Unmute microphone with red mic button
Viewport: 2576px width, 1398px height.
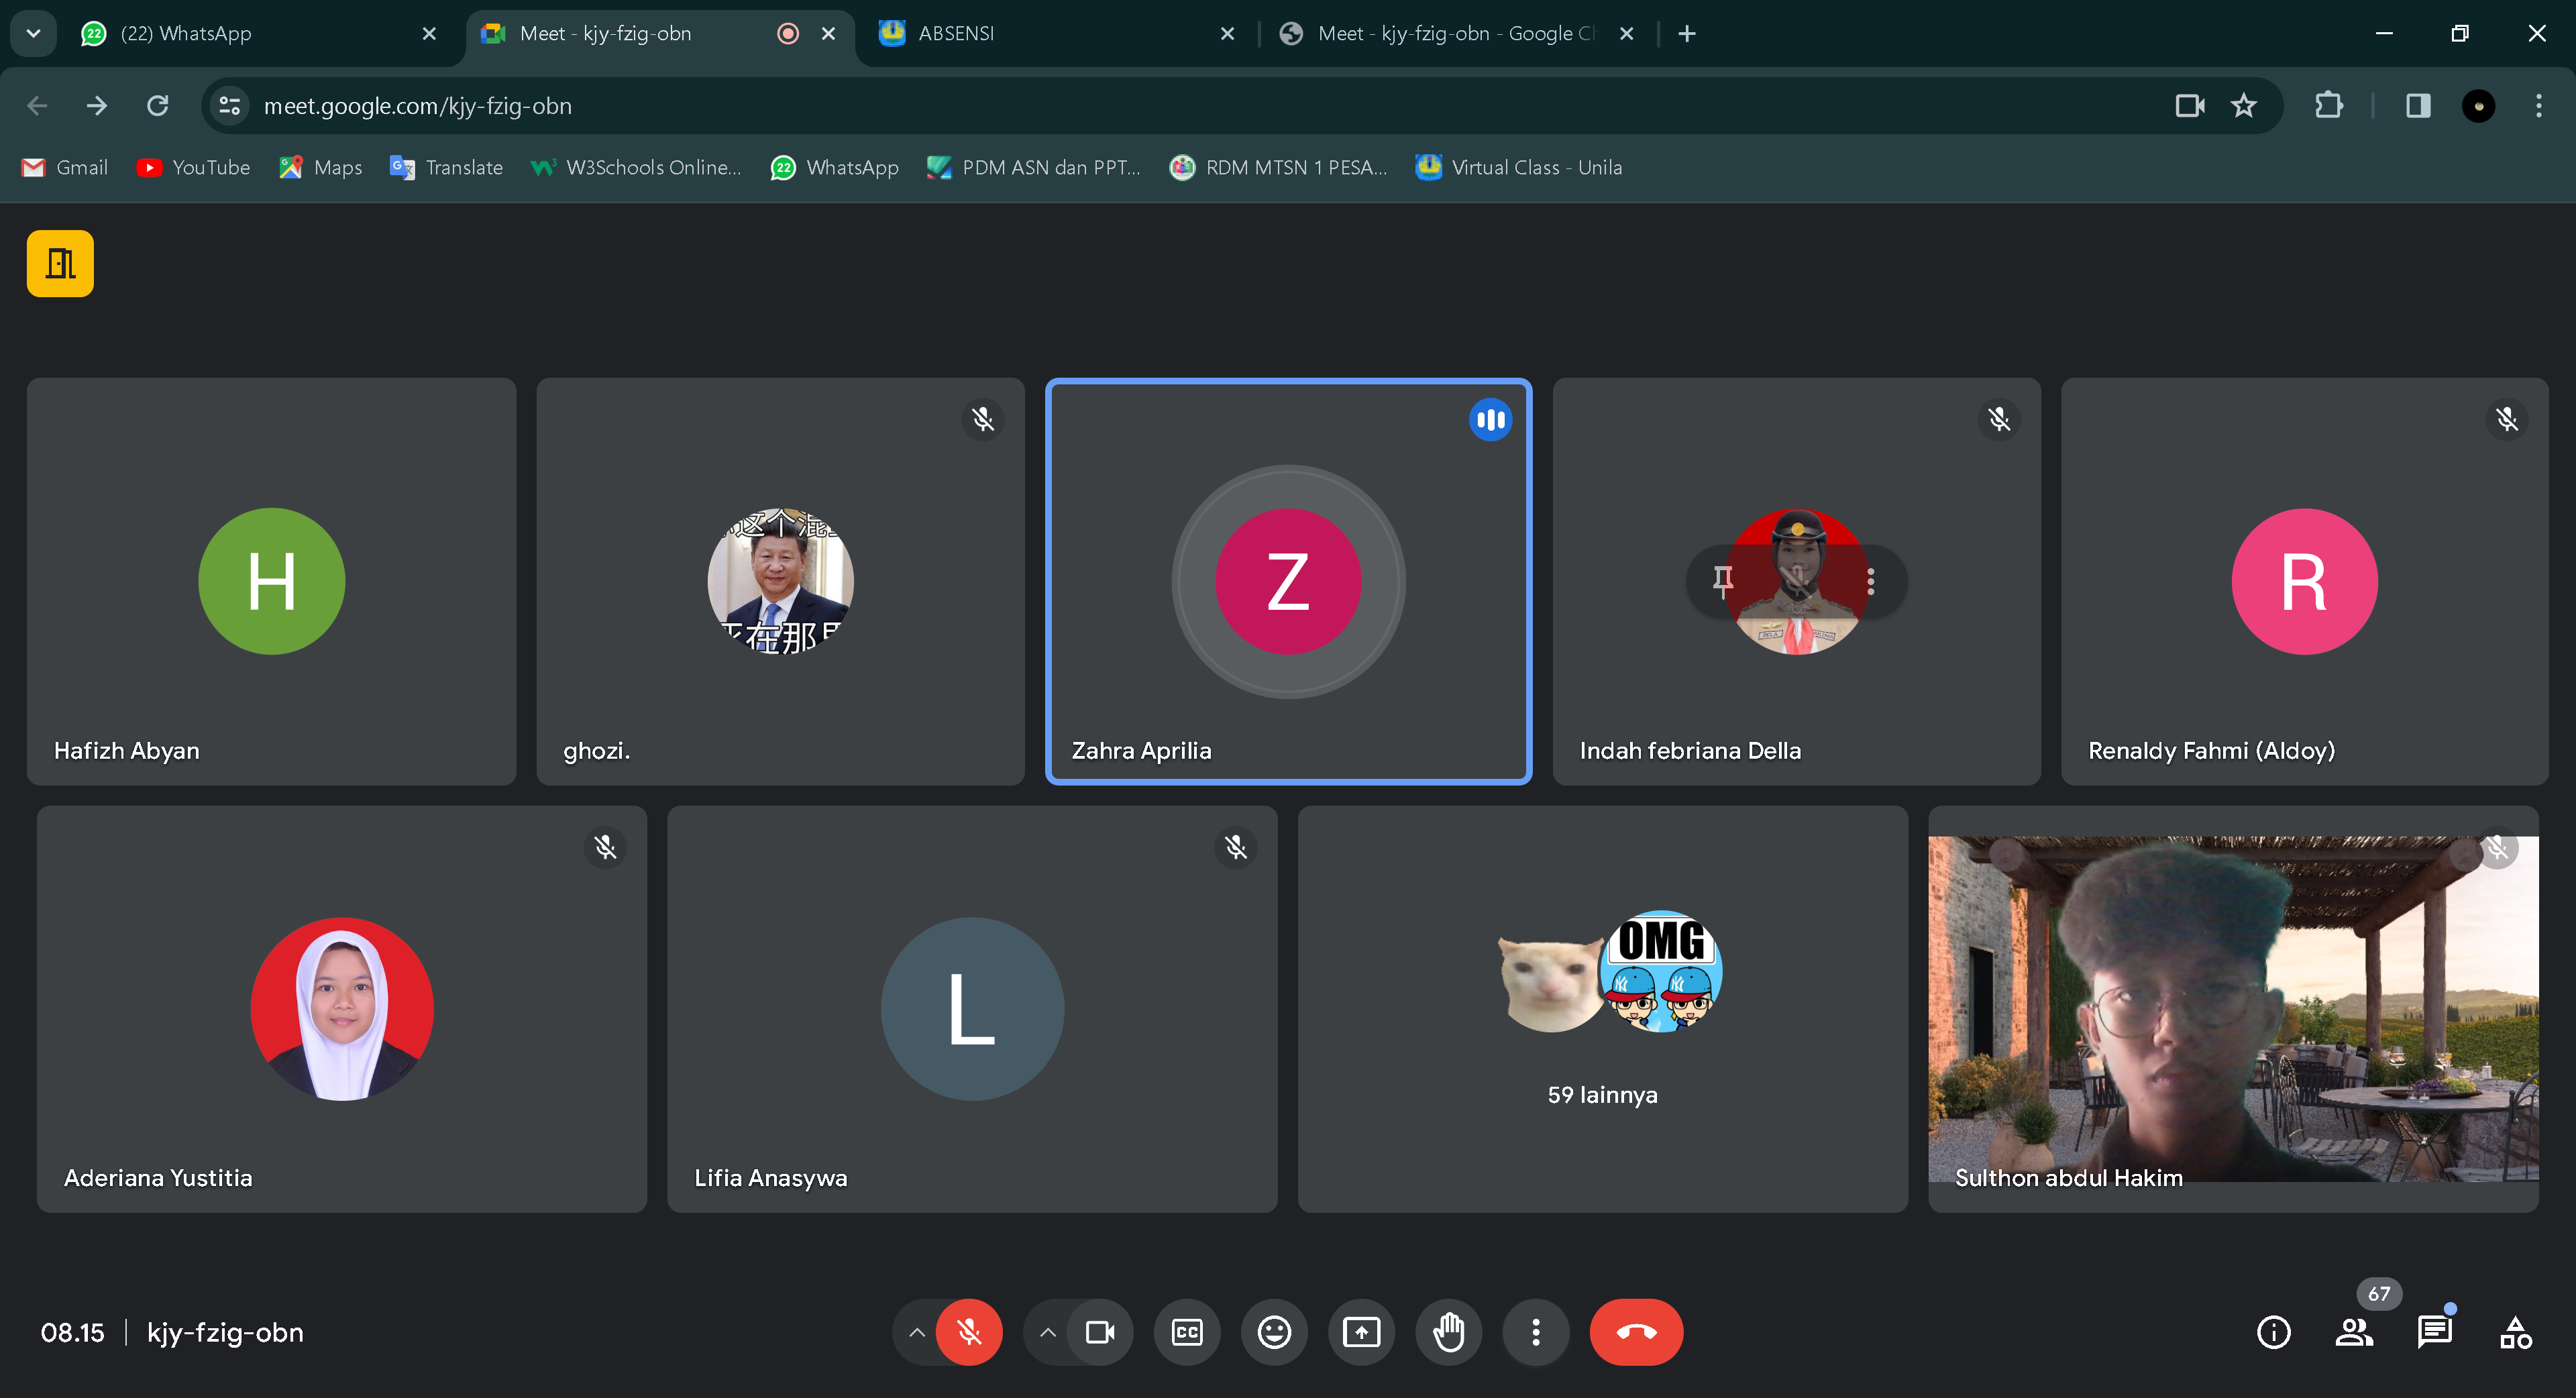(968, 1332)
